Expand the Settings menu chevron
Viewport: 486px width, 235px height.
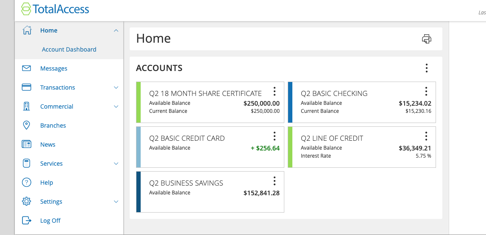(116, 202)
